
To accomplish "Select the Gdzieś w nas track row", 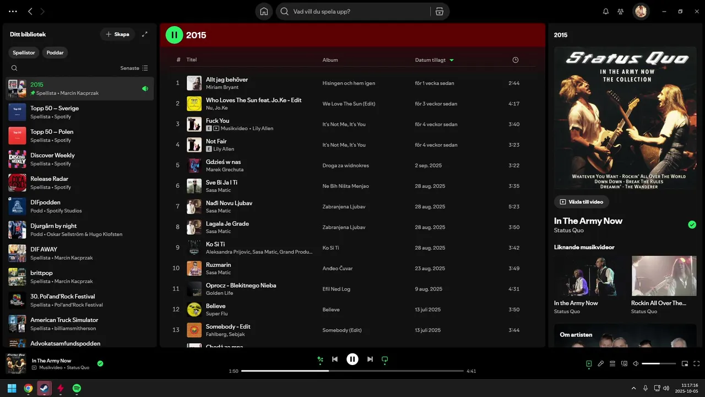I will [352, 165].
